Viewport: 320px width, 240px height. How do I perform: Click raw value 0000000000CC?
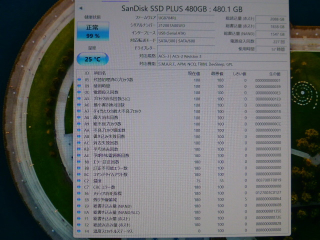coord(268,124)
